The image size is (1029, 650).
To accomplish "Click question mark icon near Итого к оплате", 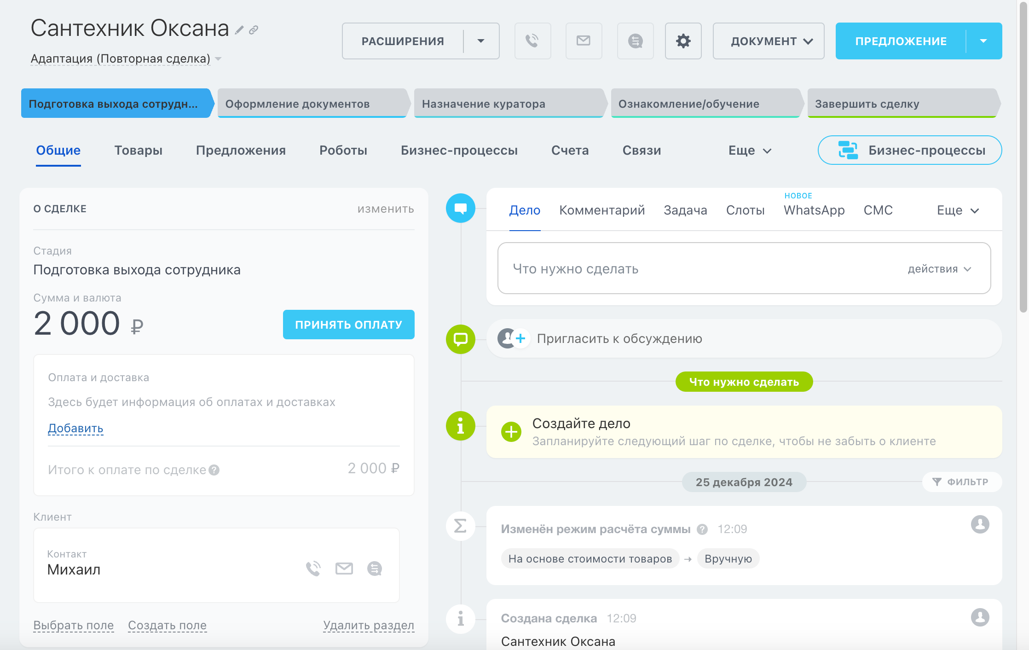I will (214, 470).
